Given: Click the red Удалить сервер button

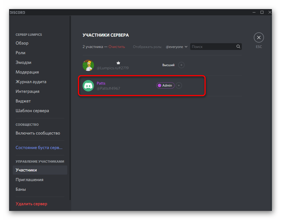Looking at the screenshot, I should (x=31, y=204).
